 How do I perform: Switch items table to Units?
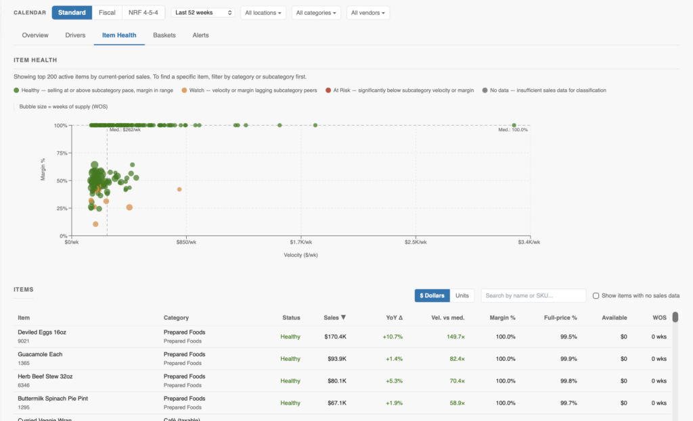(x=462, y=296)
